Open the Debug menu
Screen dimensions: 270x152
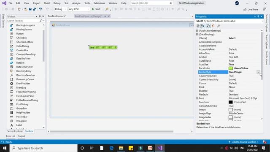pos(57,3)
